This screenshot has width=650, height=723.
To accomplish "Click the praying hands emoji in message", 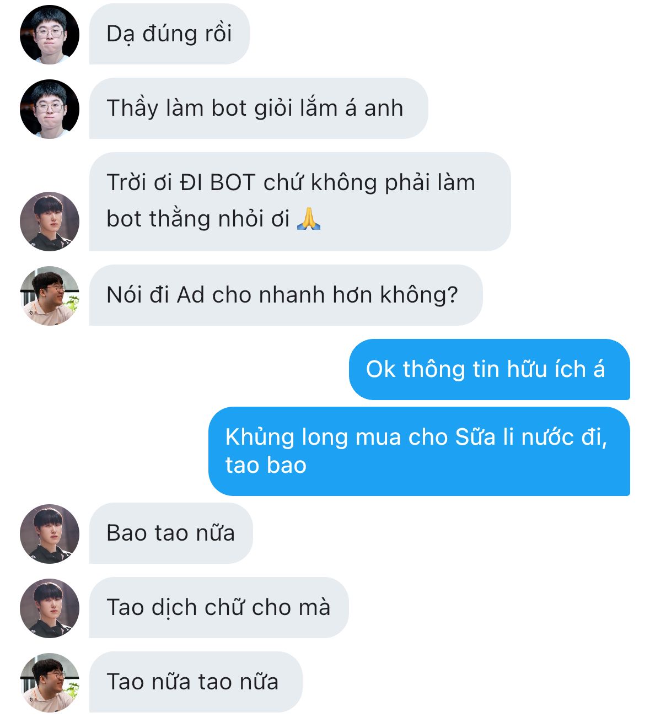I will click(309, 219).
